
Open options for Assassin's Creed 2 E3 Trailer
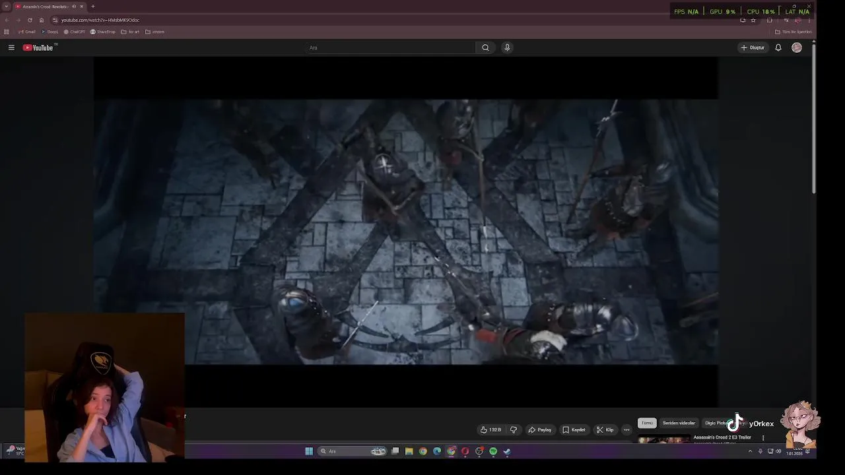tap(763, 437)
